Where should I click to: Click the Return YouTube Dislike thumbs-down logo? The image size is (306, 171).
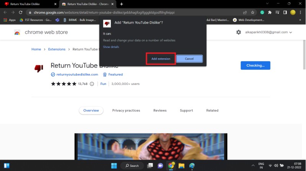coord(39,69)
